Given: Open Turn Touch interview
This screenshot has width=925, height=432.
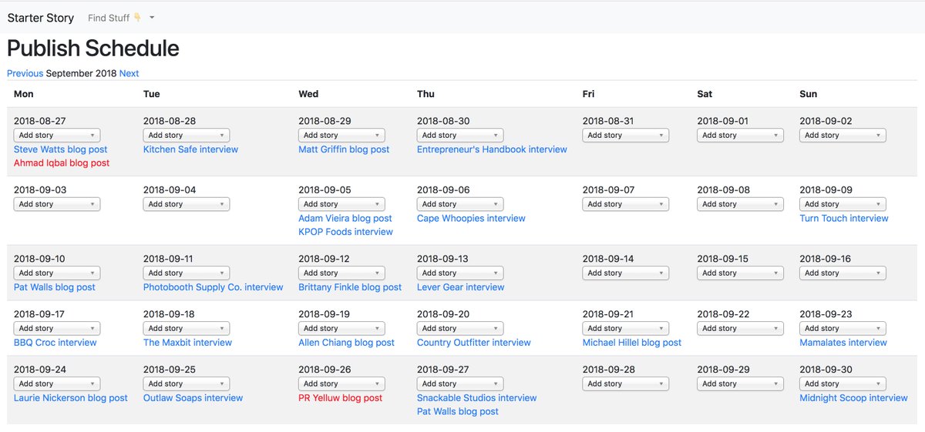Looking at the screenshot, I should pos(844,219).
